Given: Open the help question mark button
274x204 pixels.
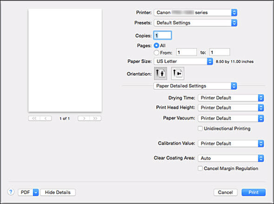Looking at the screenshot, I should tap(11, 192).
